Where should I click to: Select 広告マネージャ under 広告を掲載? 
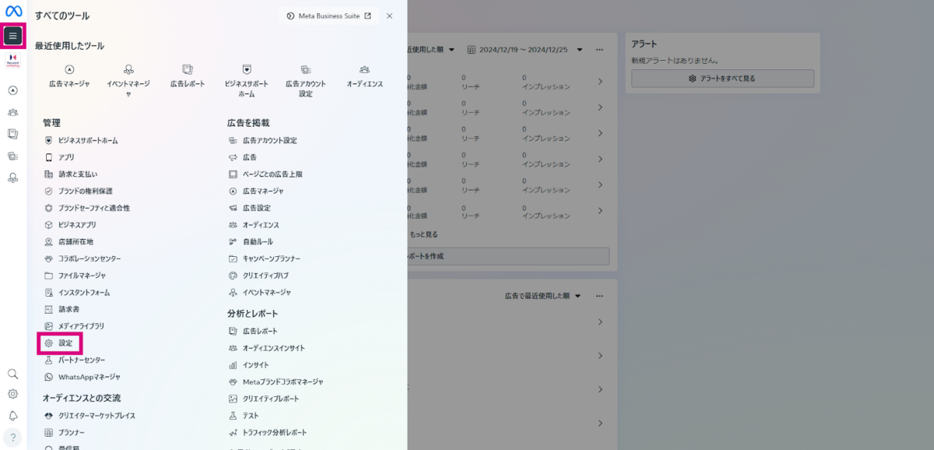pyautogui.click(x=256, y=191)
